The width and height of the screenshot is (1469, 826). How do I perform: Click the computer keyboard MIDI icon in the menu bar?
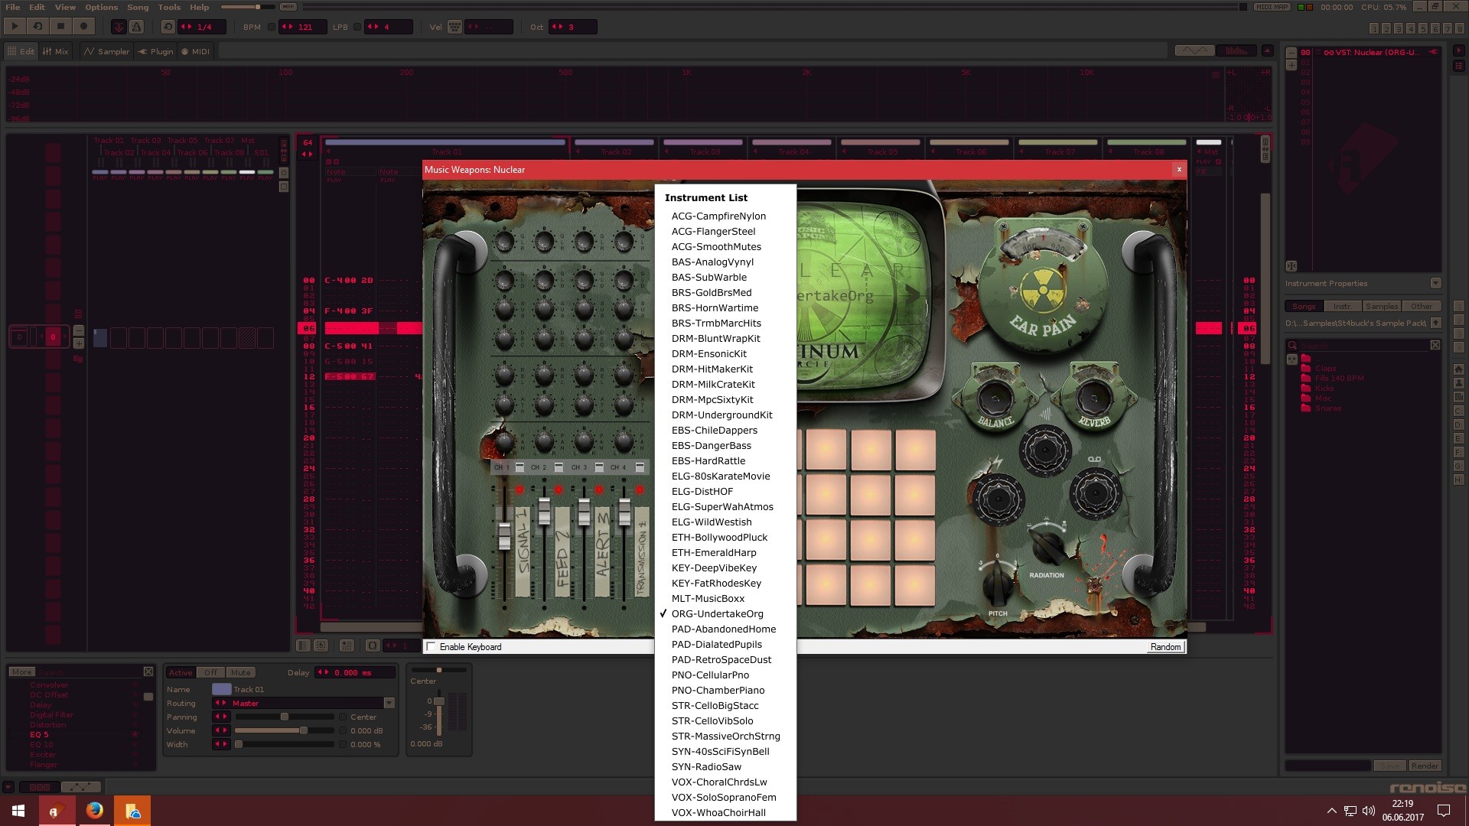pos(288,7)
